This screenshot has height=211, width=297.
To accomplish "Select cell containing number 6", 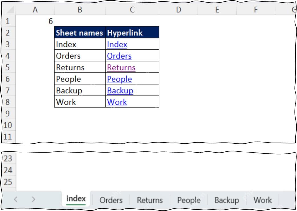I will point(35,21).
